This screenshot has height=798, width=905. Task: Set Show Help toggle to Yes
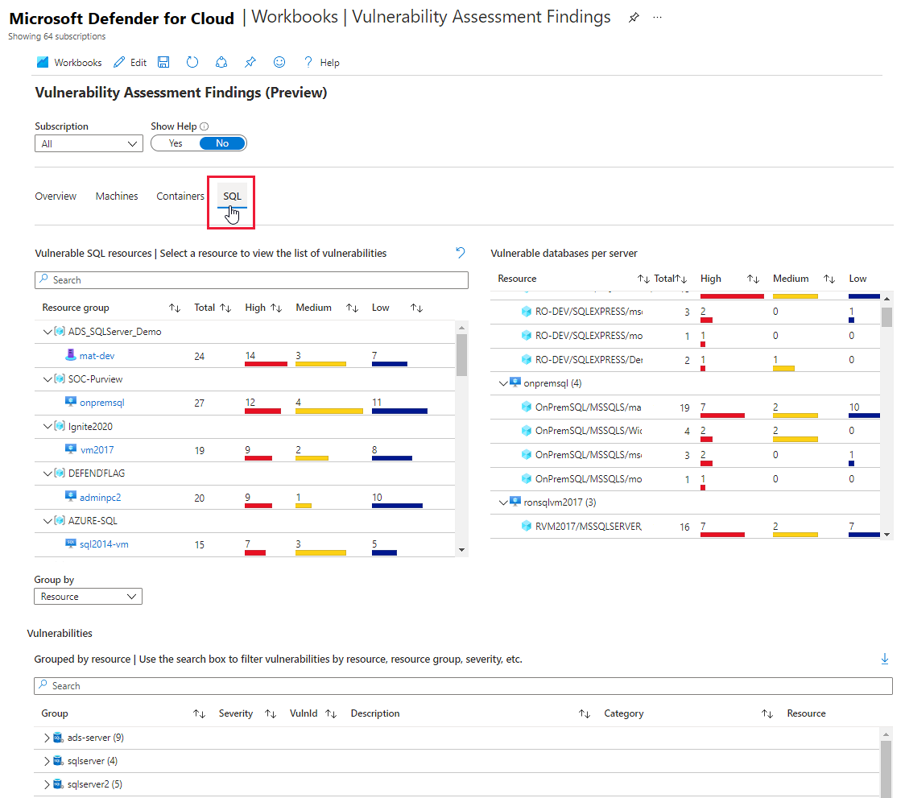tap(176, 143)
